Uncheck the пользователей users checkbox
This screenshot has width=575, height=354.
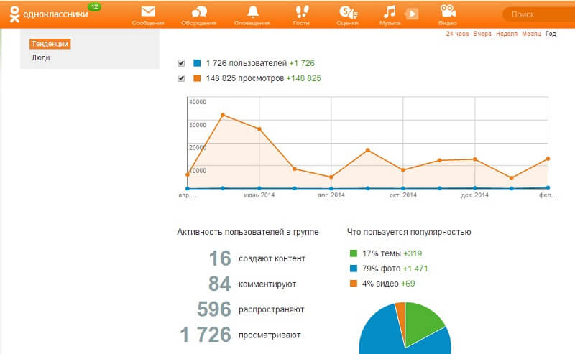[181, 63]
